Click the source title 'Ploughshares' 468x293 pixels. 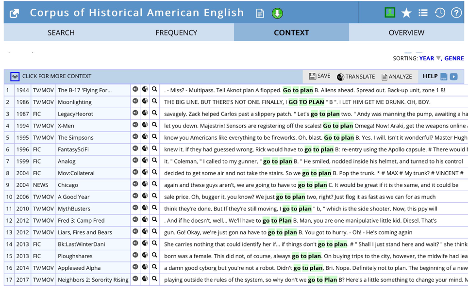(75, 256)
